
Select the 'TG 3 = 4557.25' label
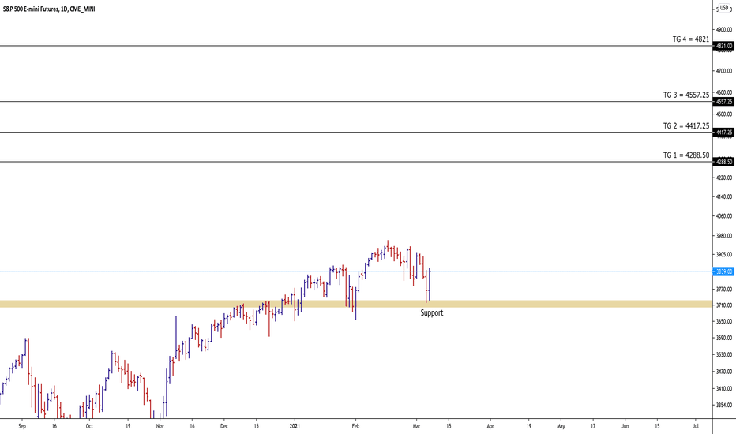(x=685, y=95)
